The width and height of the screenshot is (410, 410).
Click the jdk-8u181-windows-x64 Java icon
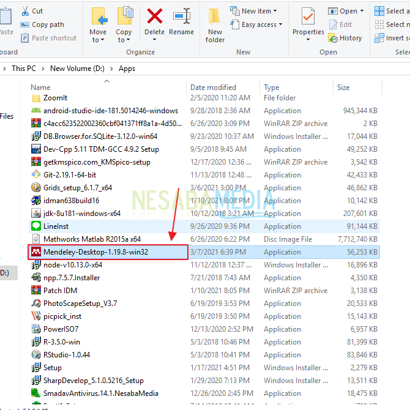pos(36,214)
